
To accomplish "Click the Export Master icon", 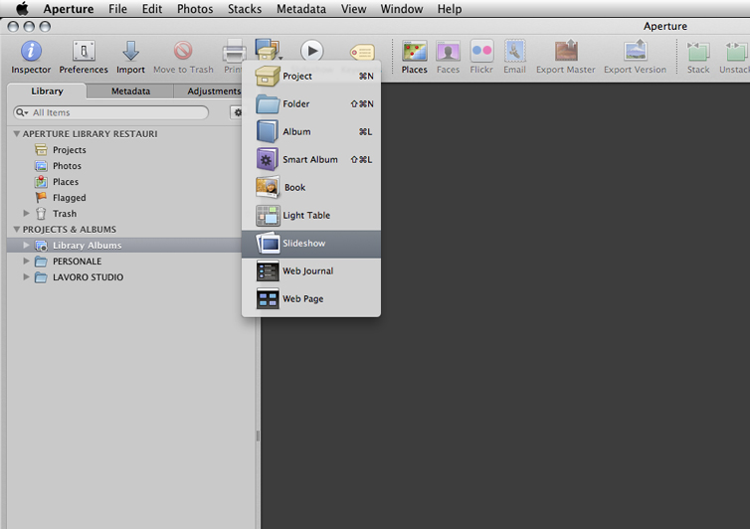I will click(x=566, y=51).
